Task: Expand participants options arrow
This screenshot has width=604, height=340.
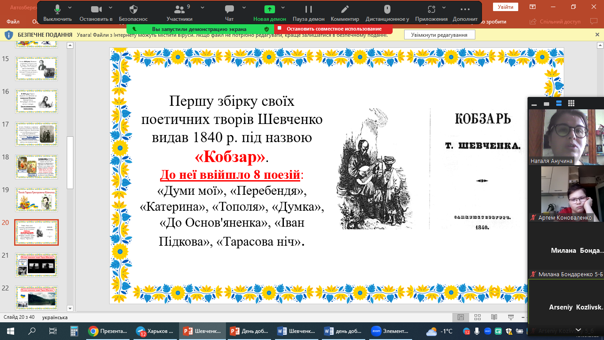Action: (203, 8)
